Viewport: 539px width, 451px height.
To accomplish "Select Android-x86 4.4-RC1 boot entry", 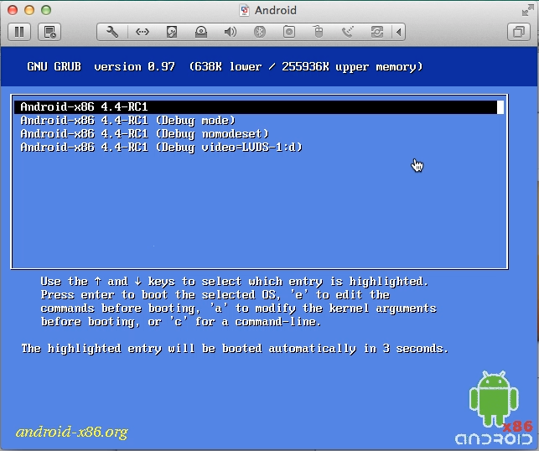I will click(258, 107).
